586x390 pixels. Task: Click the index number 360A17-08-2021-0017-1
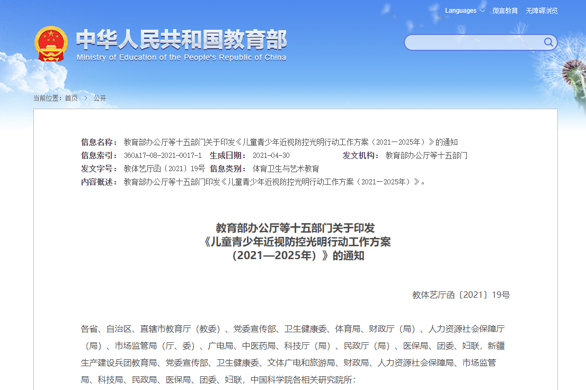163,156
